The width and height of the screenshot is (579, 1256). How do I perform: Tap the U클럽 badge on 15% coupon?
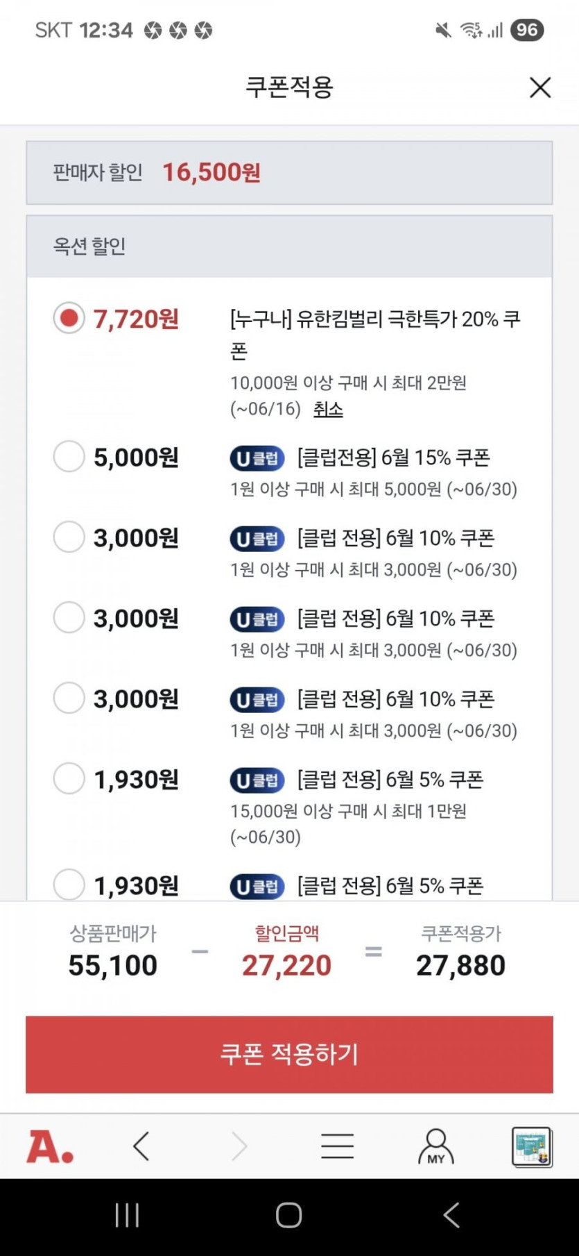[257, 458]
